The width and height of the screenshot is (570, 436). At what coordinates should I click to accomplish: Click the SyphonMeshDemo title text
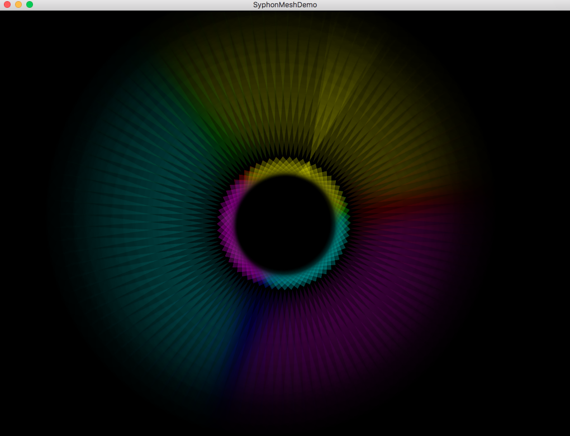pos(285,4)
